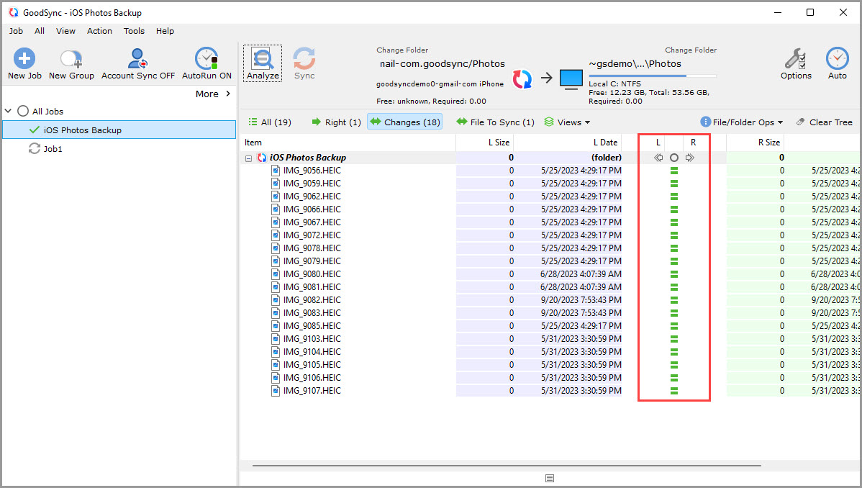The width and height of the screenshot is (862, 488).
Task: Open the File/Folder Ops dropdown
Action: click(742, 122)
